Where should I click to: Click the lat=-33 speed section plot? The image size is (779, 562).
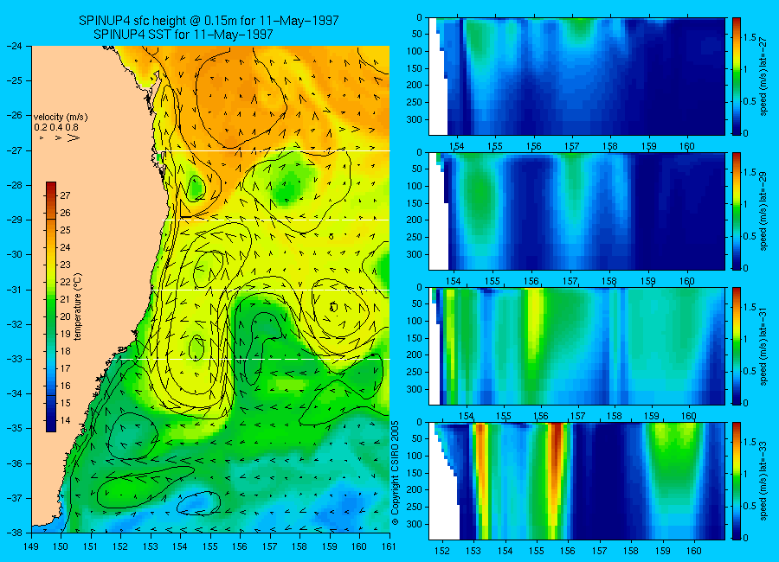click(x=576, y=481)
